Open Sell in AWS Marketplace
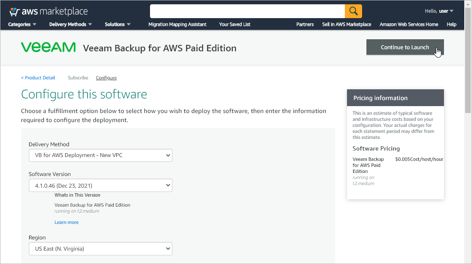Viewport: 472px width, 264px height. (x=346, y=25)
